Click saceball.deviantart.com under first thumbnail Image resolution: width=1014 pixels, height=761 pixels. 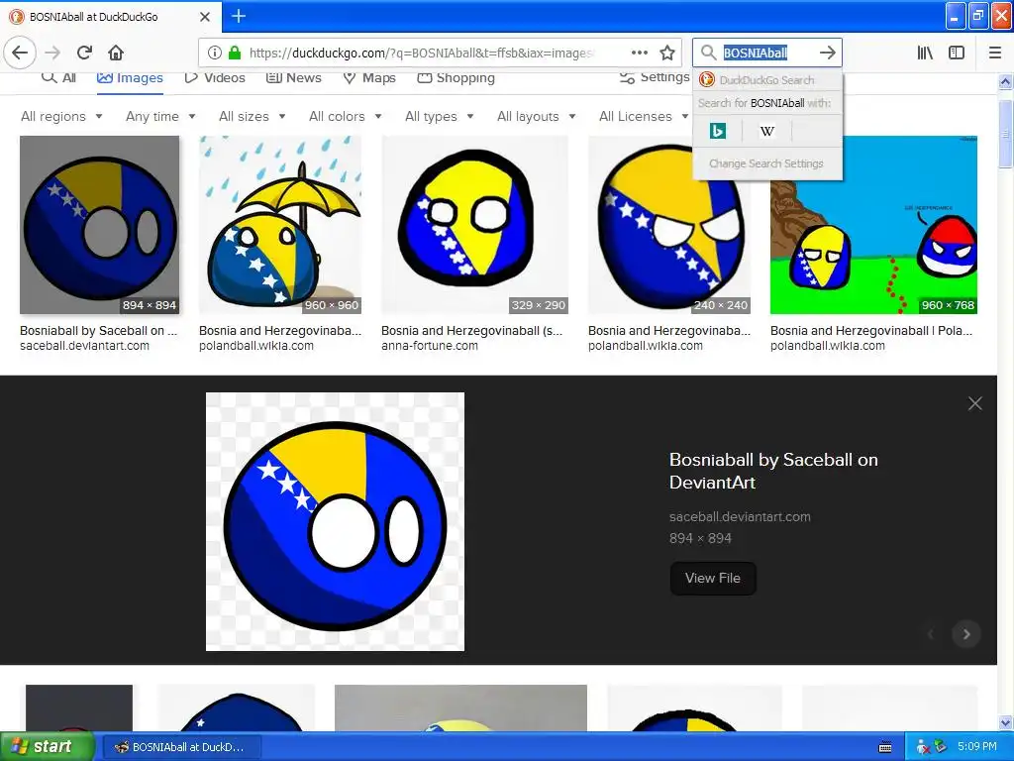85,346
